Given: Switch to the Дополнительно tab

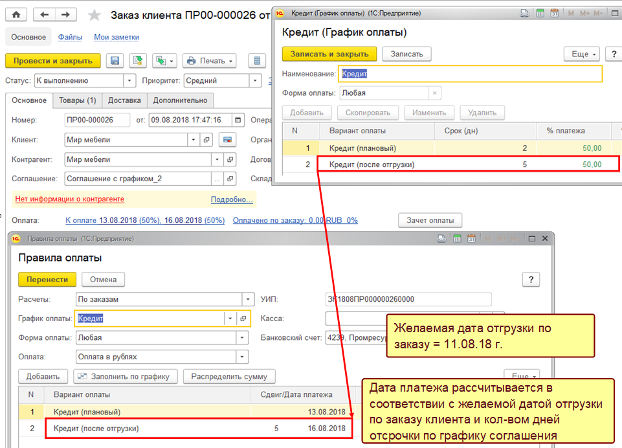Looking at the screenshot, I should tap(180, 100).
